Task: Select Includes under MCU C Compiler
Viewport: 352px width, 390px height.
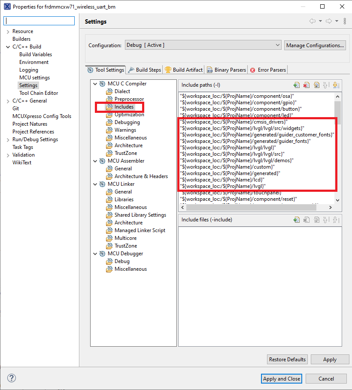Action: pos(124,107)
